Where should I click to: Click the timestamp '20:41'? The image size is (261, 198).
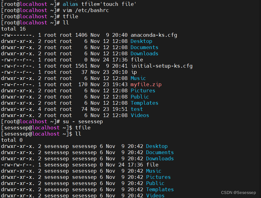(120, 66)
